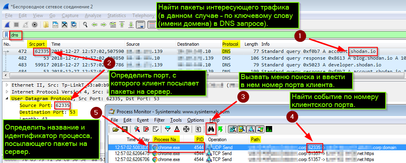Save events in Process Monitor
Screen dimensions: 406x163
point(124,129)
